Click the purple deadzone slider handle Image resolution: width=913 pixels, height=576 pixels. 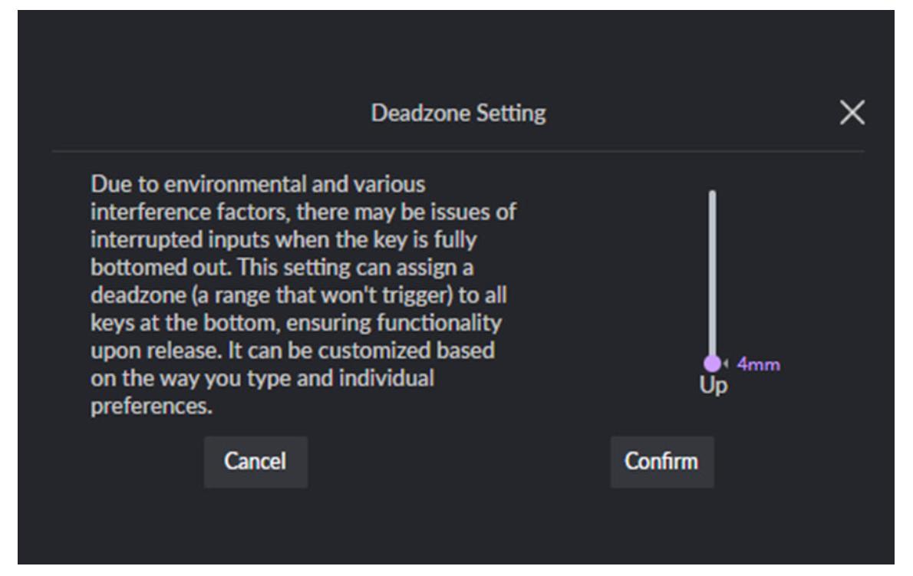point(712,364)
